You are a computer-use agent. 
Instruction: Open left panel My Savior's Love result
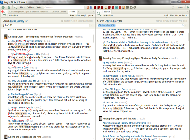tap(18, 68)
